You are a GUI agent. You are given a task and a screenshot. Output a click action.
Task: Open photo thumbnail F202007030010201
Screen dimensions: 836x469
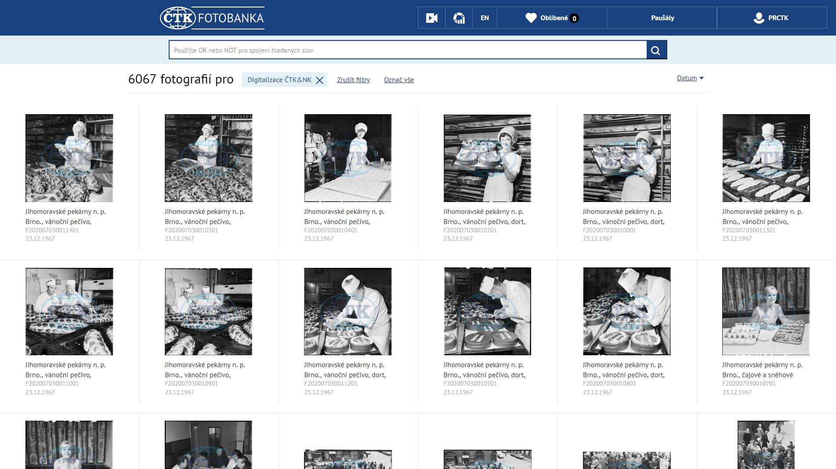(x=487, y=158)
